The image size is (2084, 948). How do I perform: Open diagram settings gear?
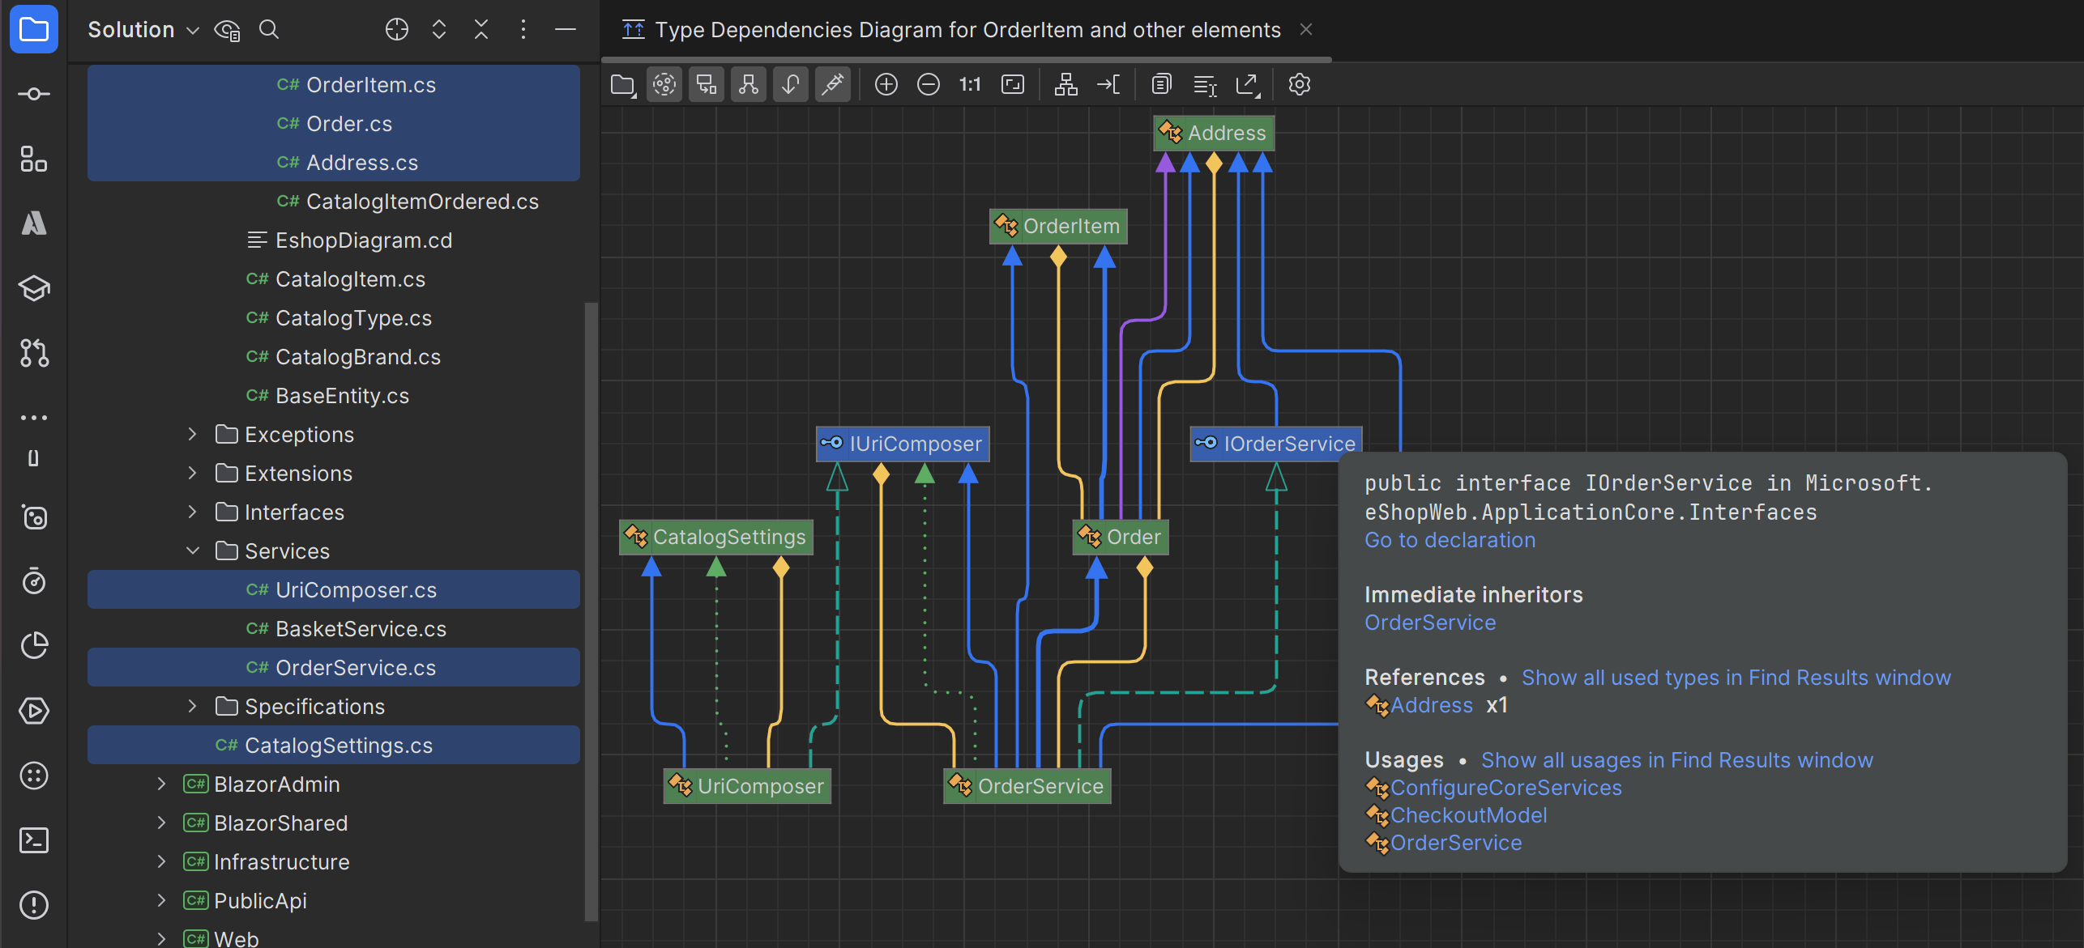[1300, 84]
